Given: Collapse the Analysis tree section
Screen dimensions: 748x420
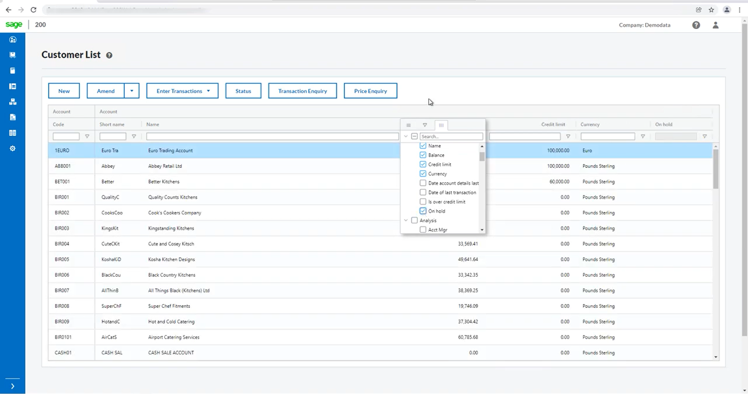Looking at the screenshot, I should pyautogui.click(x=406, y=220).
